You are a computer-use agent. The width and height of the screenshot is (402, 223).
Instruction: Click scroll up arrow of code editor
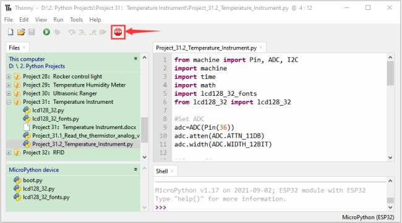[x=390, y=57]
